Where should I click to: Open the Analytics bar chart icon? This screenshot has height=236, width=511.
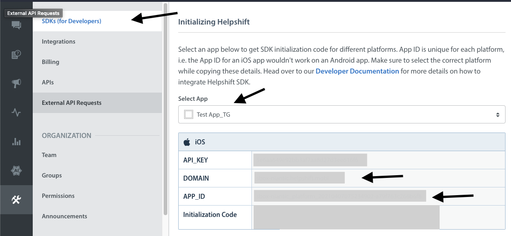(16, 142)
